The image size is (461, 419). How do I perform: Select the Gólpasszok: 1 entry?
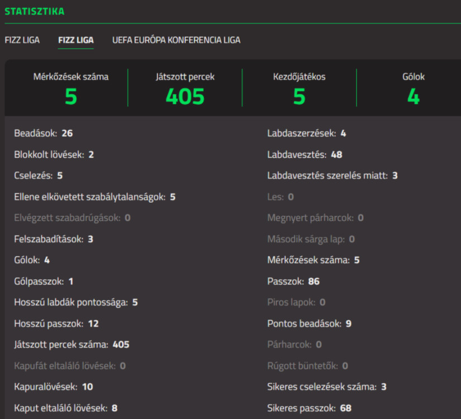44,281
